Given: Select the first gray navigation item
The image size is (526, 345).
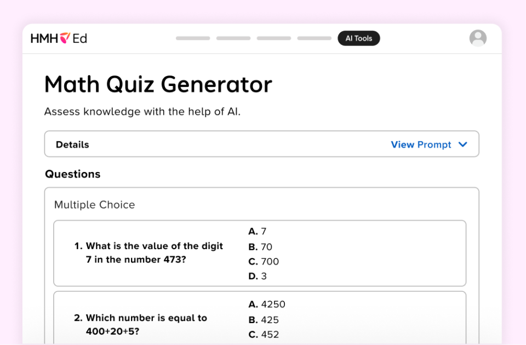Looking at the screenshot, I should [x=192, y=38].
